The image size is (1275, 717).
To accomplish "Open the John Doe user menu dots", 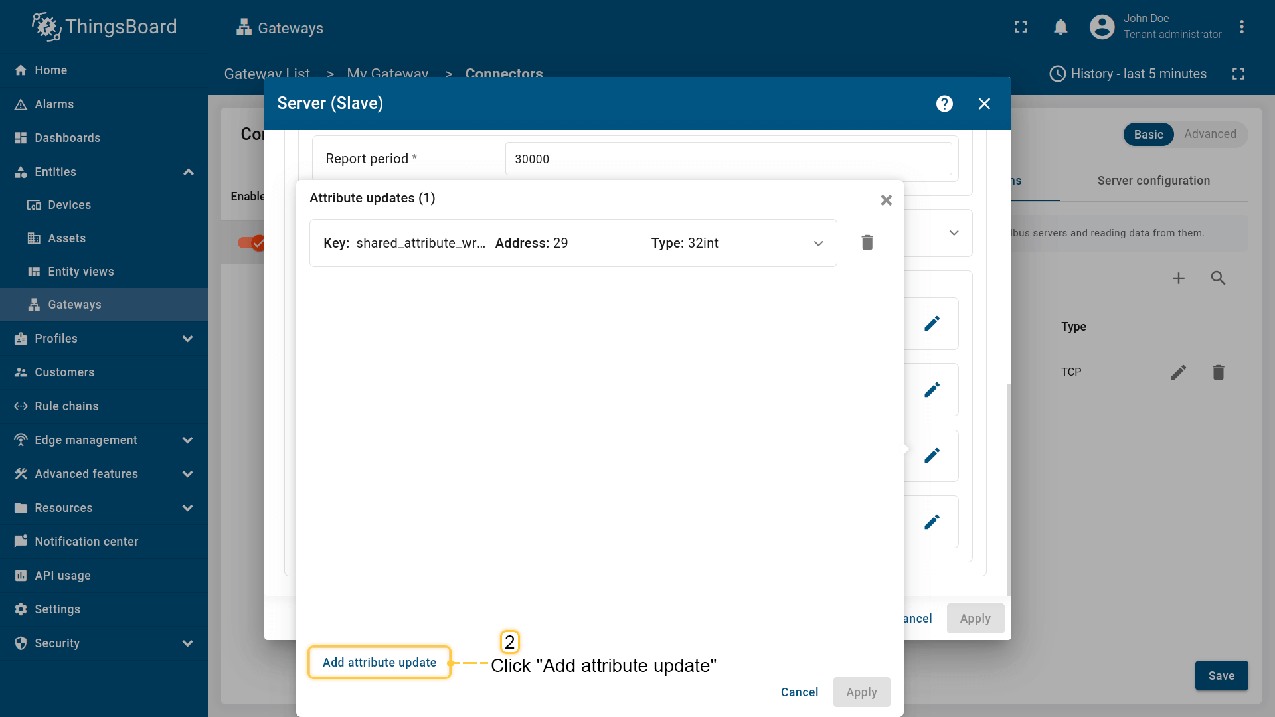I will pos(1241,27).
